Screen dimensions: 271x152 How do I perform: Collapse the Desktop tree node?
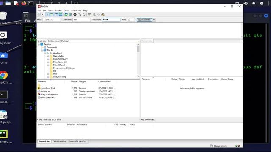[x=39, y=44]
